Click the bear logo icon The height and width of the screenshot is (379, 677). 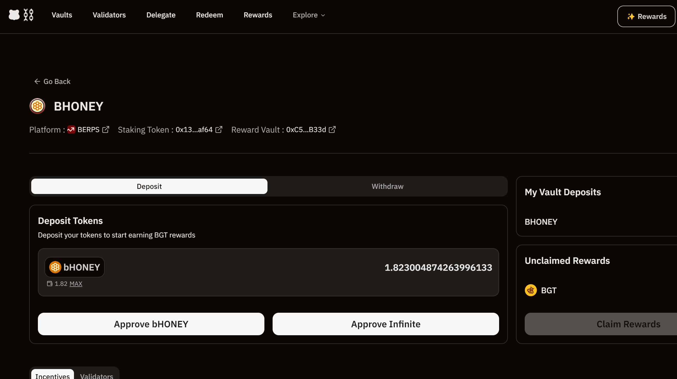(14, 15)
